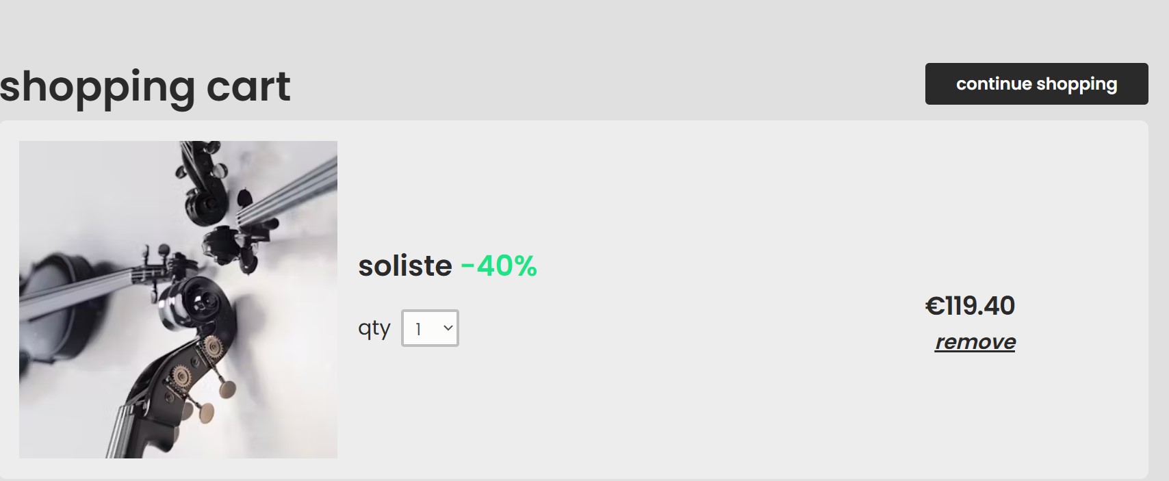This screenshot has width=1169, height=481.
Task: Open the qty dropdown
Action: (x=430, y=328)
